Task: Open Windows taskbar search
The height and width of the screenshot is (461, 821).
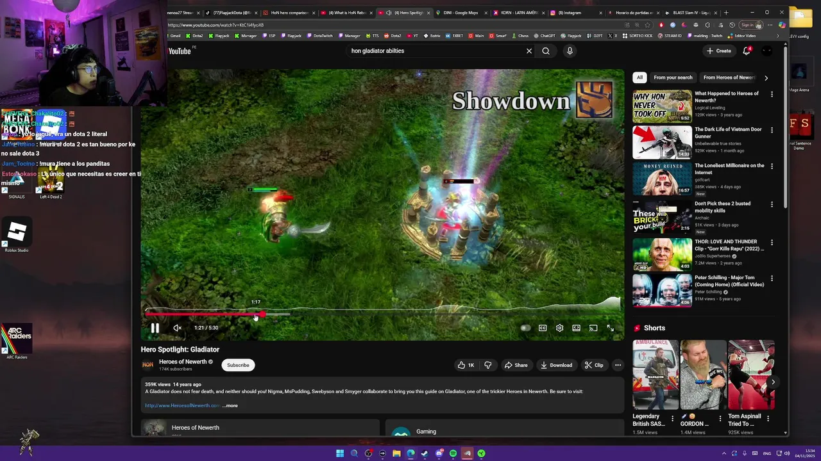Action: pyautogui.click(x=354, y=453)
